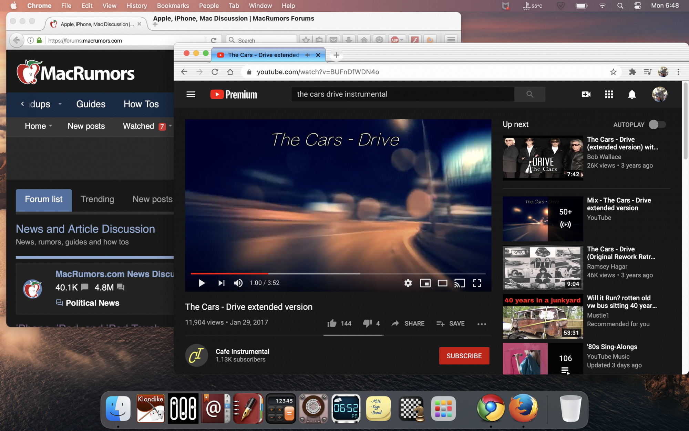
Task: Subscribe to Cafe Instrumental channel
Action: click(464, 356)
